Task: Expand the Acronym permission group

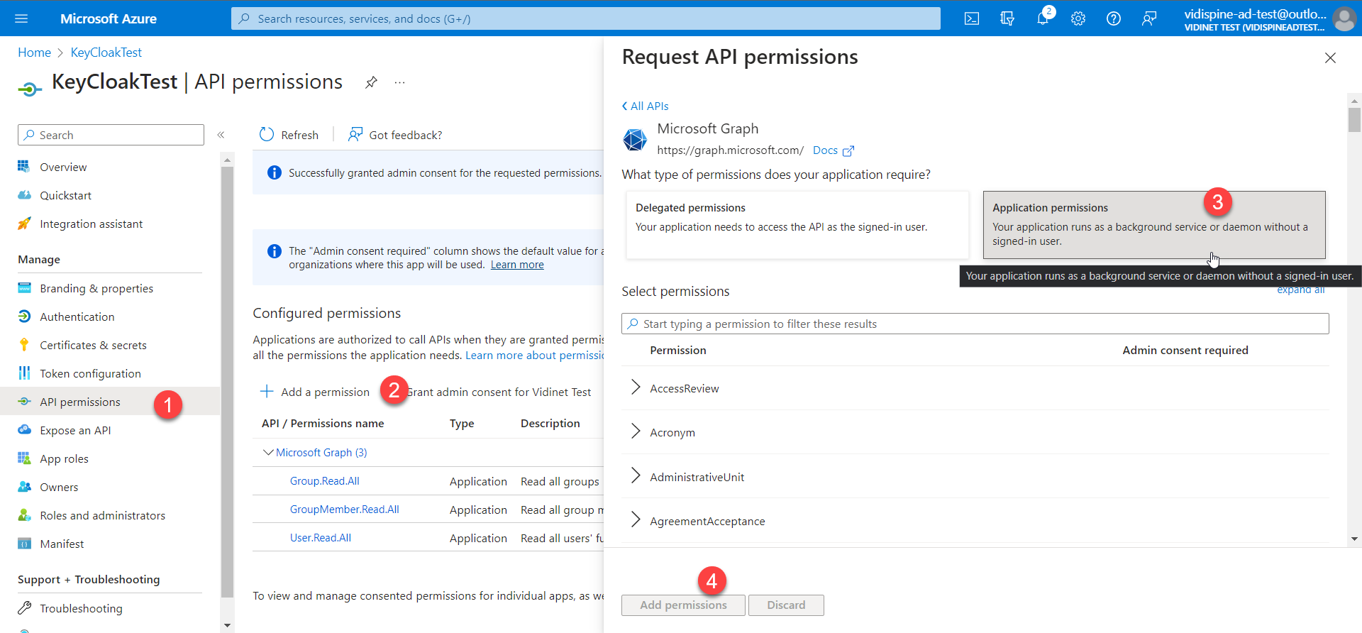Action: (x=636, y=432)
